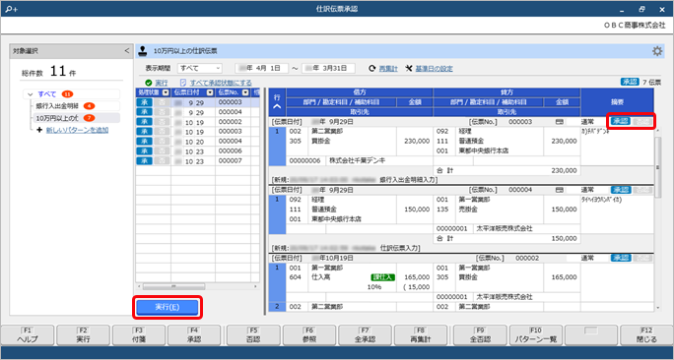
Task: Click the card icon in voucher 000003 header
Action: tap(560, 122)
